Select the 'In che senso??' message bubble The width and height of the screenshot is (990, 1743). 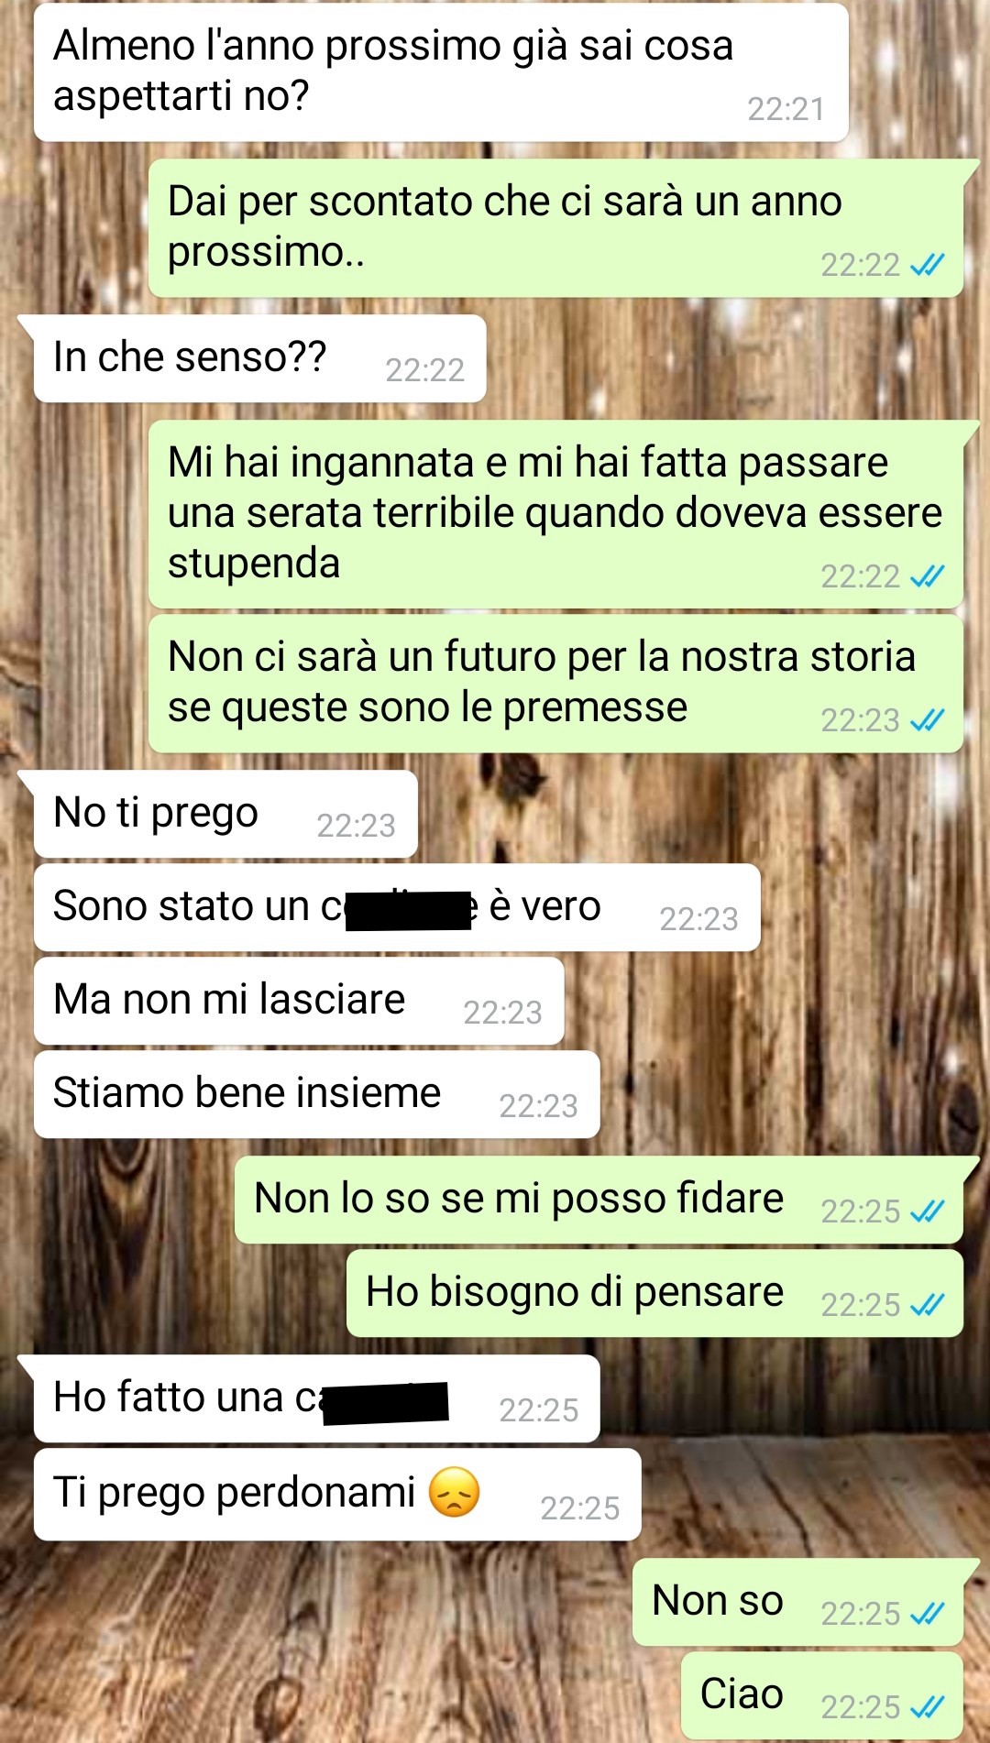pyautogui.click(x=259, y=358)
